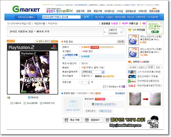Viewport: 171px width, 137px height.
Task: Click the 4천원쿠폰응모 link
Action: click(107, 47)
